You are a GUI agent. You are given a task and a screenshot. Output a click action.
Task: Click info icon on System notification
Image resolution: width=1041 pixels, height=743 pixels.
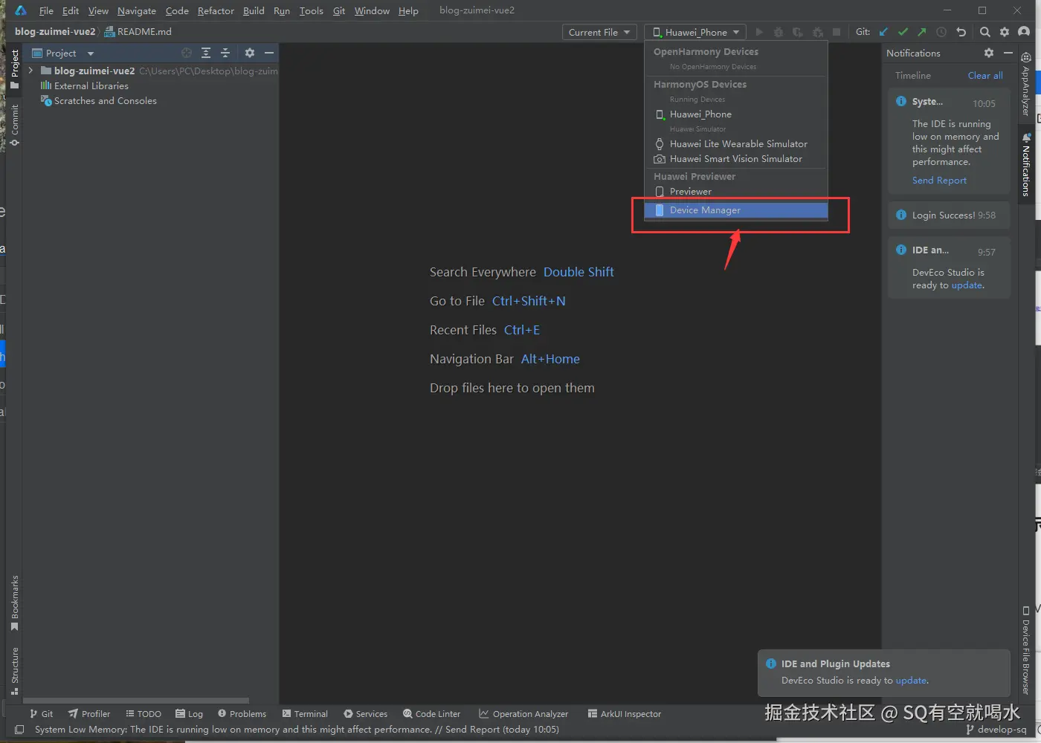901,102
